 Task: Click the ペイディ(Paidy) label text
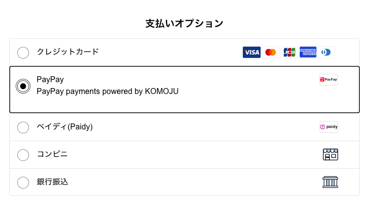pos(64,127)
